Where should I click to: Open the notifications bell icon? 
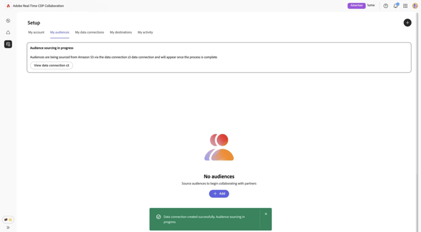tap(396, 6)
